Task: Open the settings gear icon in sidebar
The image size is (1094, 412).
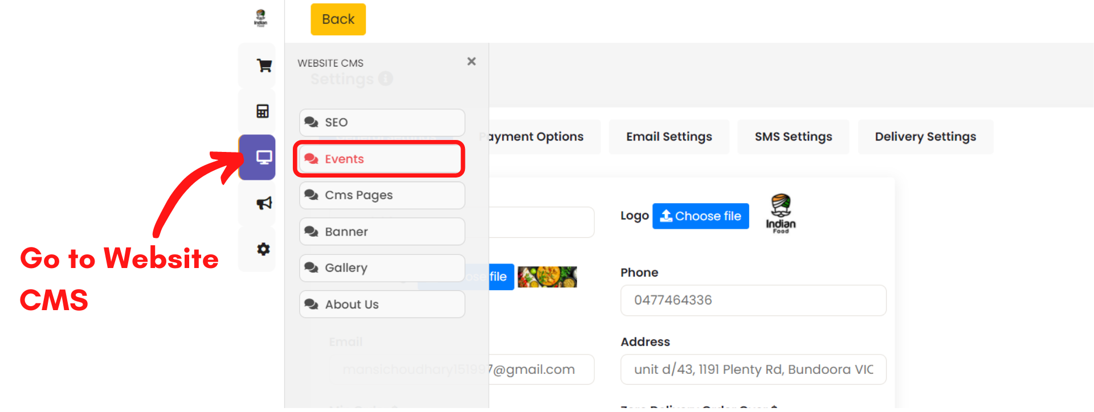Action: click(263, 249)
